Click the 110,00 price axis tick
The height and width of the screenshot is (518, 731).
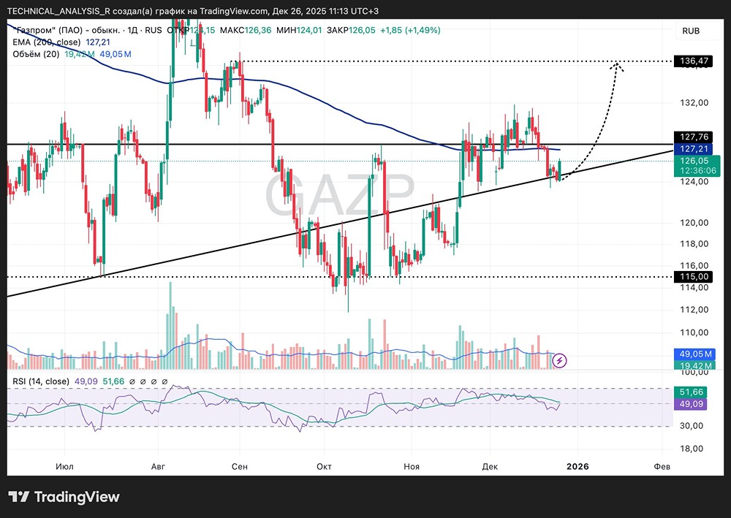694,332
